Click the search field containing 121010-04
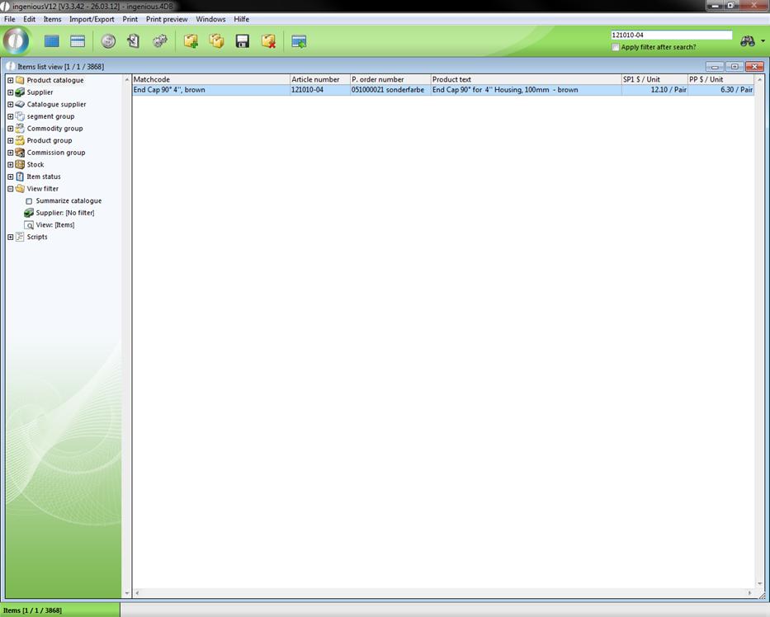This screenshot has height=617, width=770. point(670,35)
